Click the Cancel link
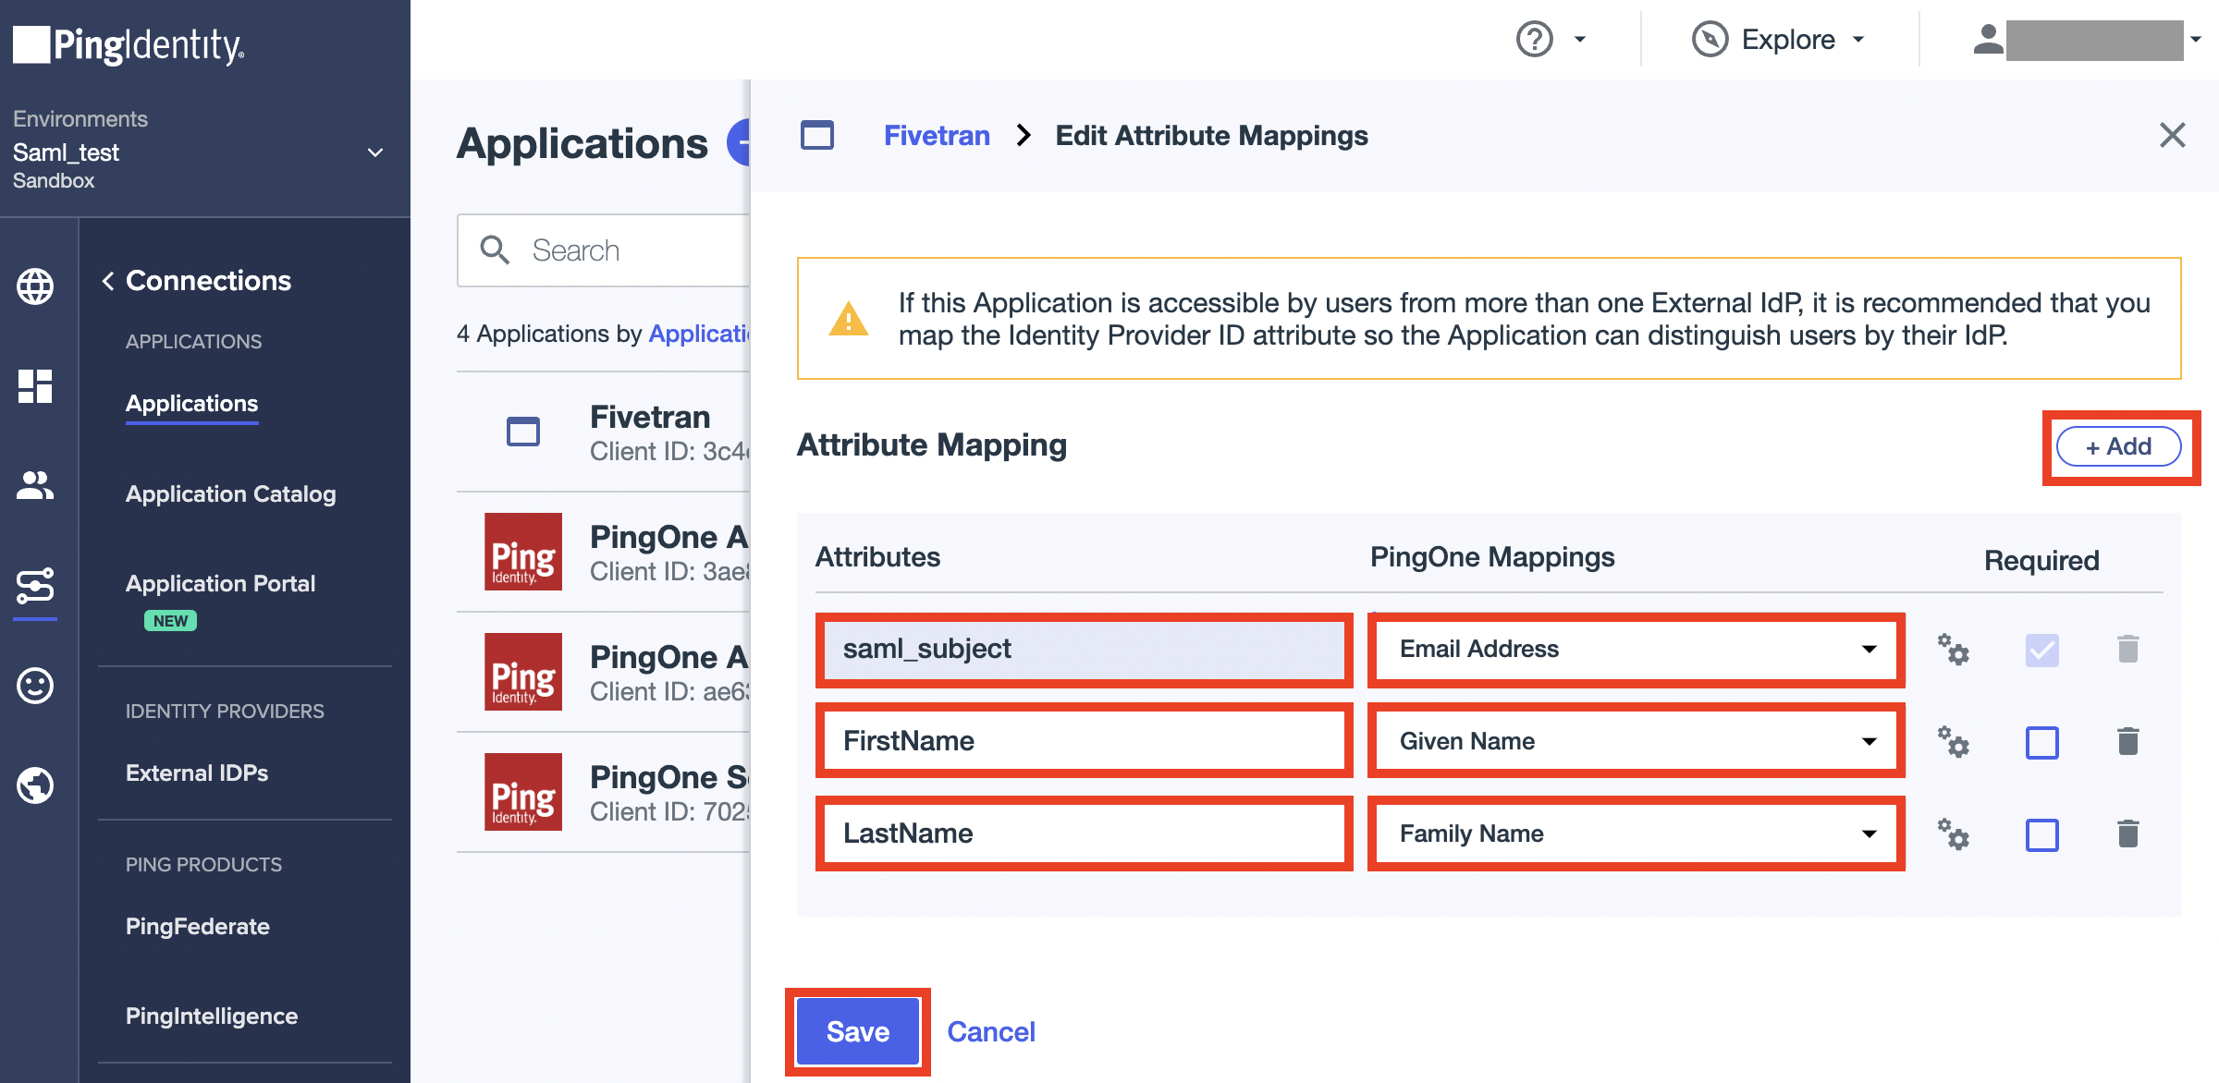Image resolution: width=2219 pixels, height=1083 pixels. tap(991, 1031)
